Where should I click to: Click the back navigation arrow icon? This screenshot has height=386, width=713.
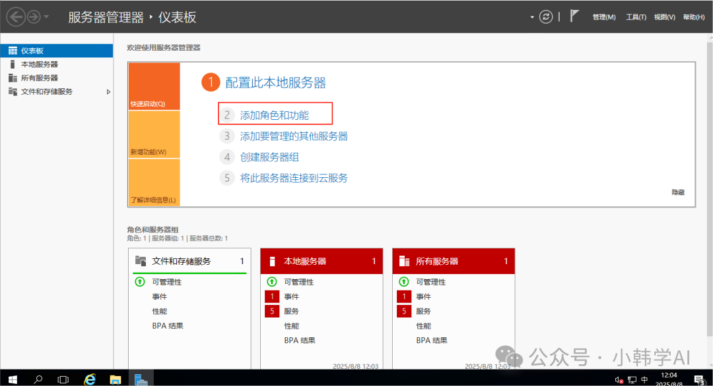point(16,16)
